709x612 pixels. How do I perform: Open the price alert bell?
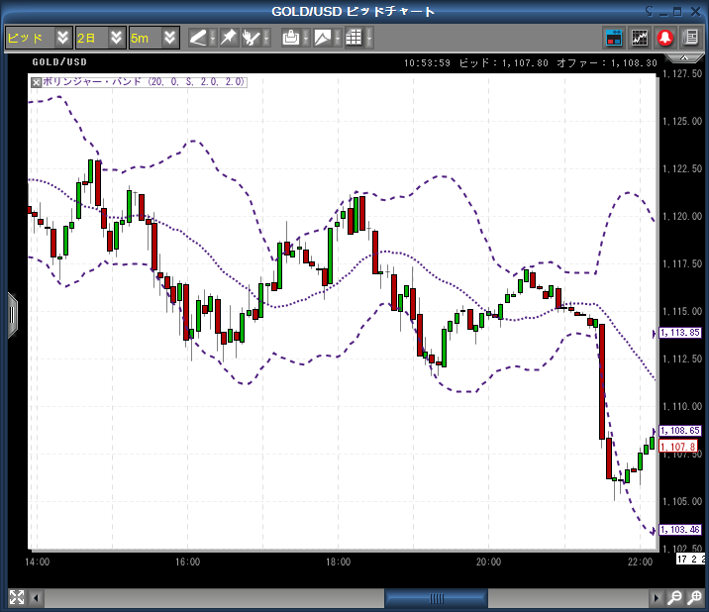pyautogui.click(x=665, y=38)
